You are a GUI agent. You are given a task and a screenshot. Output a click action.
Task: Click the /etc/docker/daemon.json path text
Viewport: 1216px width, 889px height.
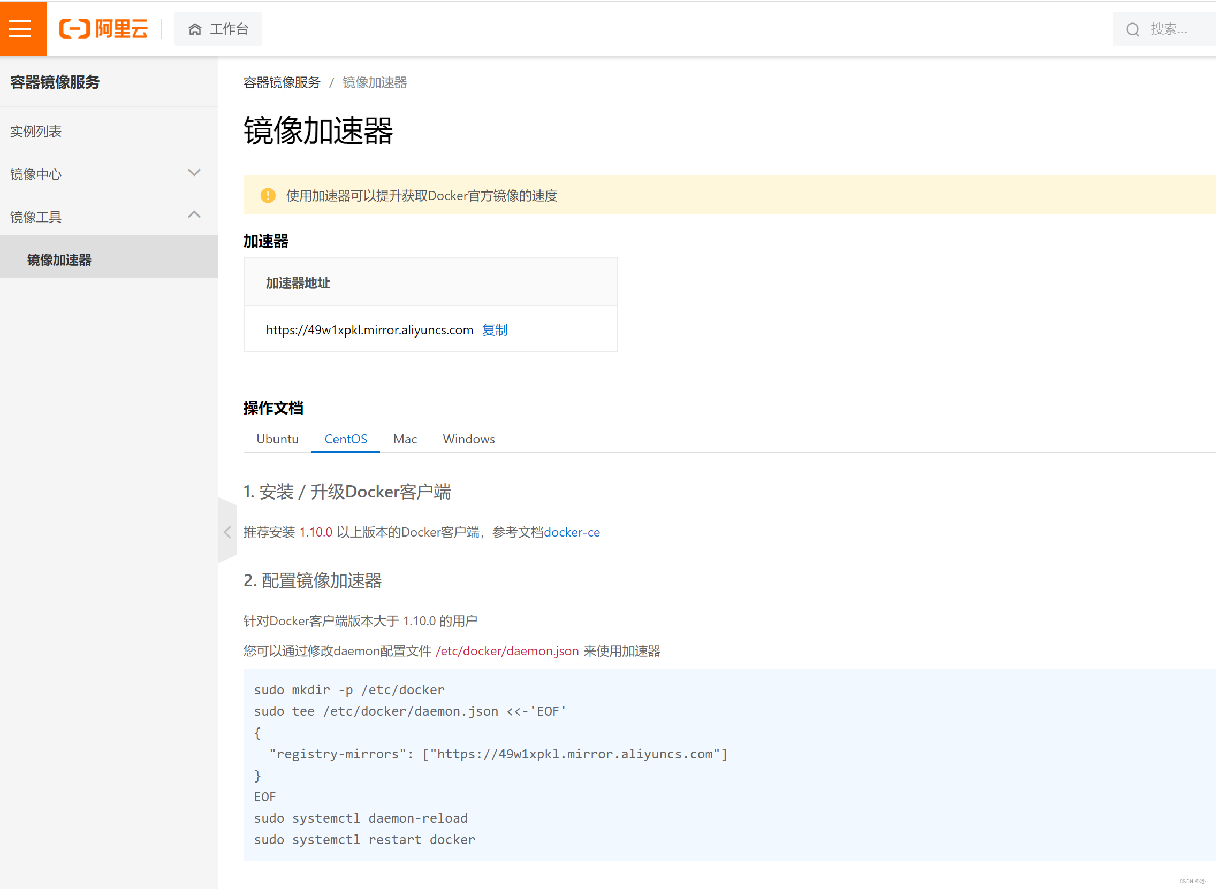point(507,651)
